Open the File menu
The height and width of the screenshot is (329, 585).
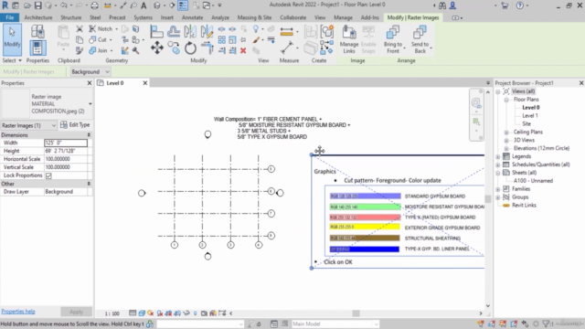coord(10,17)
